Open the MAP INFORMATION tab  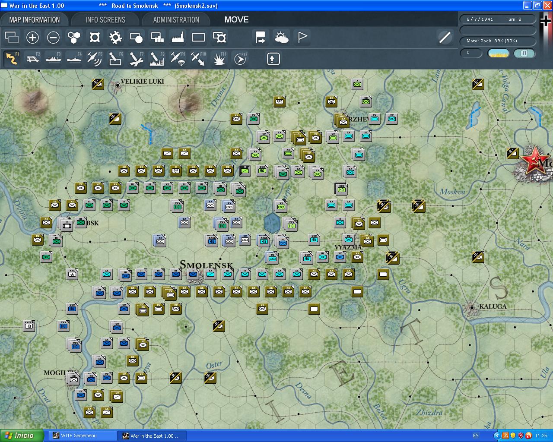point(35,20)
